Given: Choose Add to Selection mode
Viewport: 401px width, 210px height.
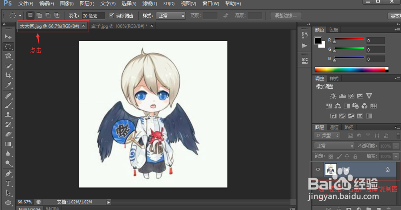Looking at the screenshot, I should click(x=39, y=15).
